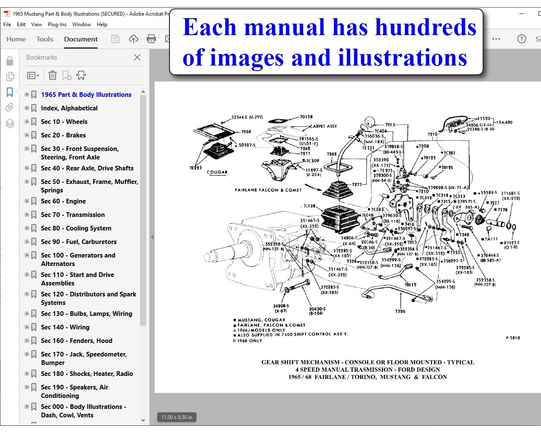The height and width of the screenshot is (433, 541).
Task: Click the expand current bookmark icon
Action: [81, 76]
